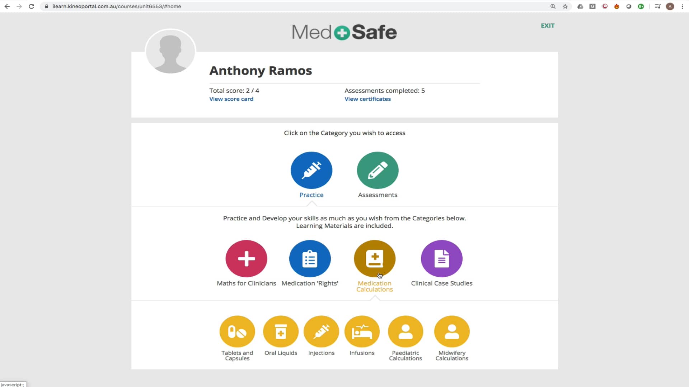Open the score card via View score card
Screen dimensions: 689x387
[x=231, y=99]
